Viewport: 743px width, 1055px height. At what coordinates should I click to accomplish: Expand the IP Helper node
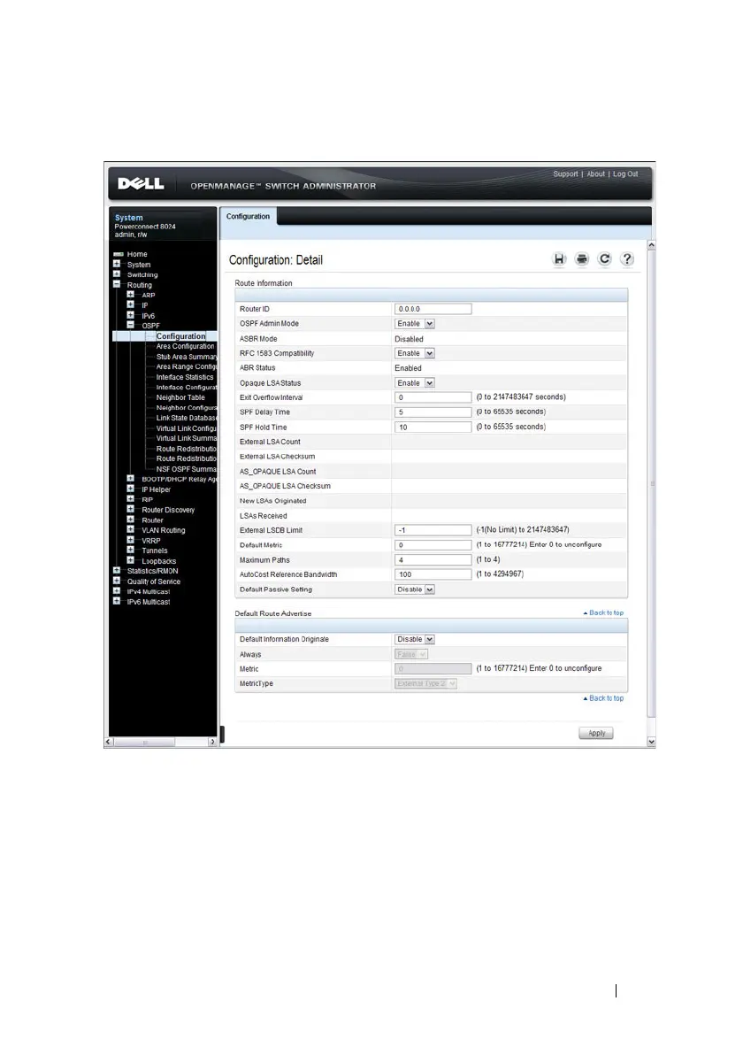[x=131, y=489]
